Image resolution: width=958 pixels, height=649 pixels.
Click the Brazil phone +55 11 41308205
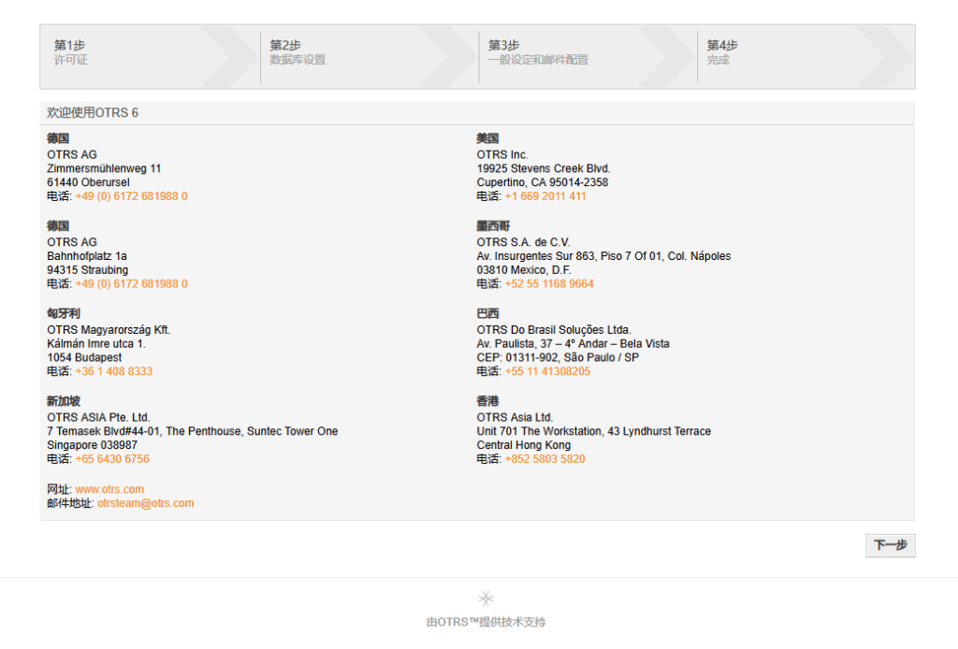[548, 371]
